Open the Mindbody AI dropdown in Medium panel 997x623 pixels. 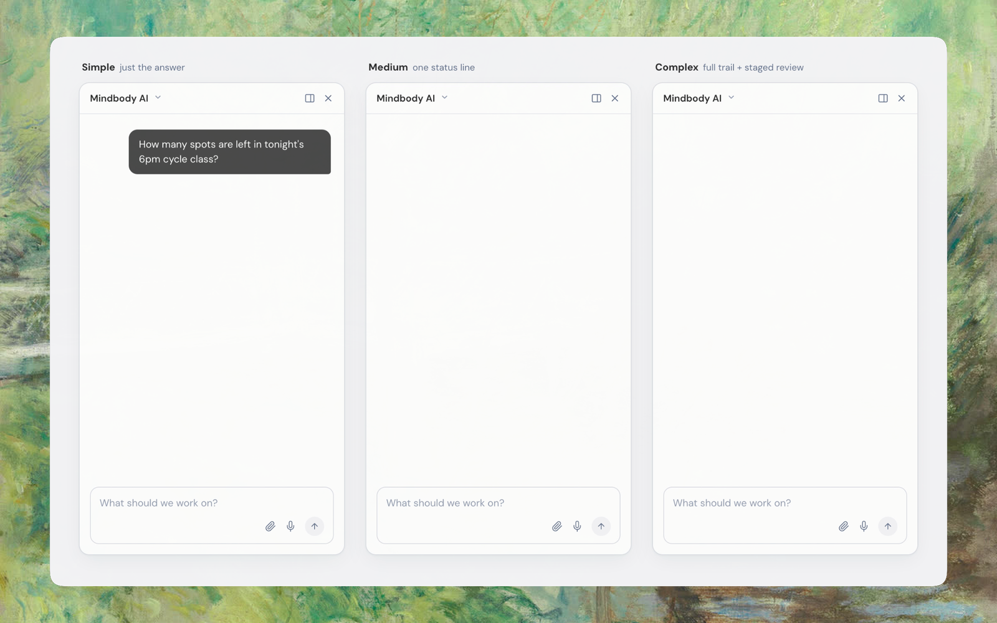click(412, 98)
